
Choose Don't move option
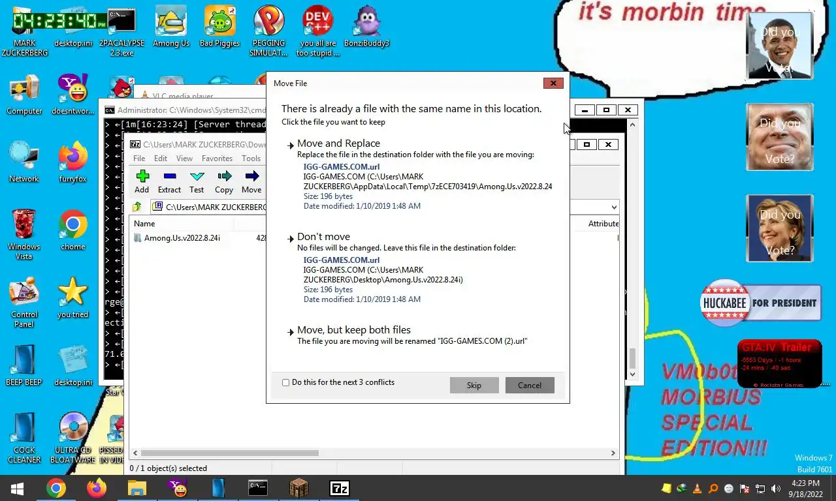(x=323, y=237)
